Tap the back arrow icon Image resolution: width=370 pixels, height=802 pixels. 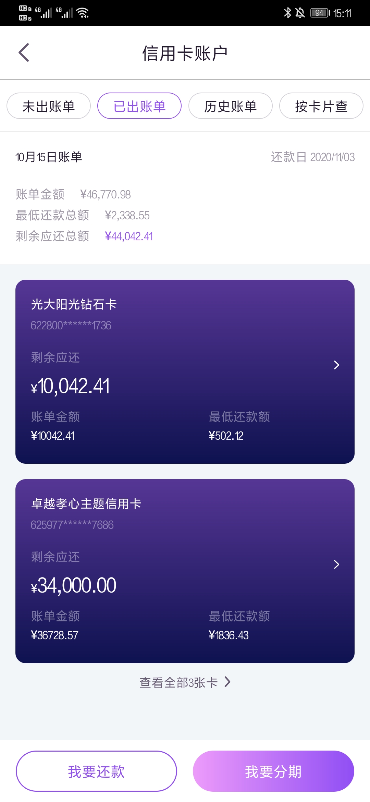[24, 53]
